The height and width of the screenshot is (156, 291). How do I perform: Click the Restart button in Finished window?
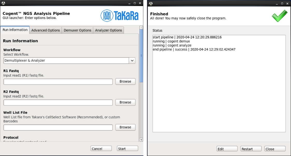click(x=251, y=149)
